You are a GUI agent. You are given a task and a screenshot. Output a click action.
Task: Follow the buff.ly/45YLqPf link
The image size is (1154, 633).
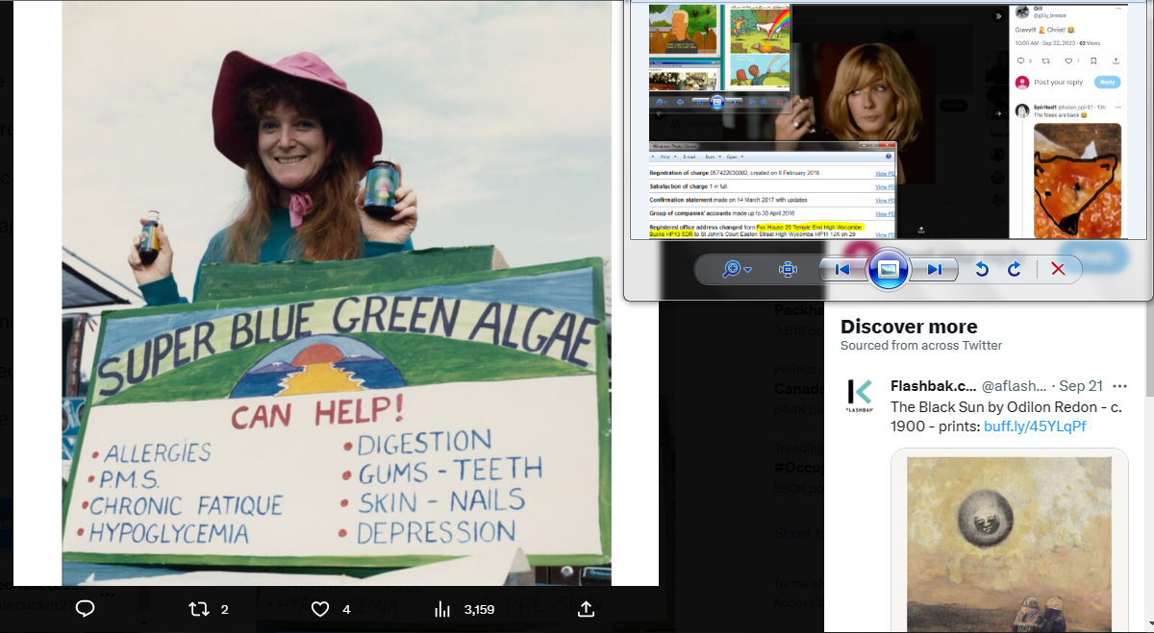pyautogui.click(x=1035, y=426)
